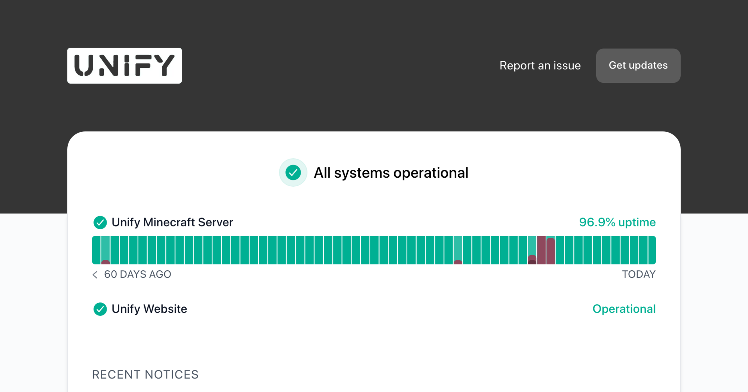Click the Unify Website name
Screen dimensions: 748x392
tap(149, 309)
